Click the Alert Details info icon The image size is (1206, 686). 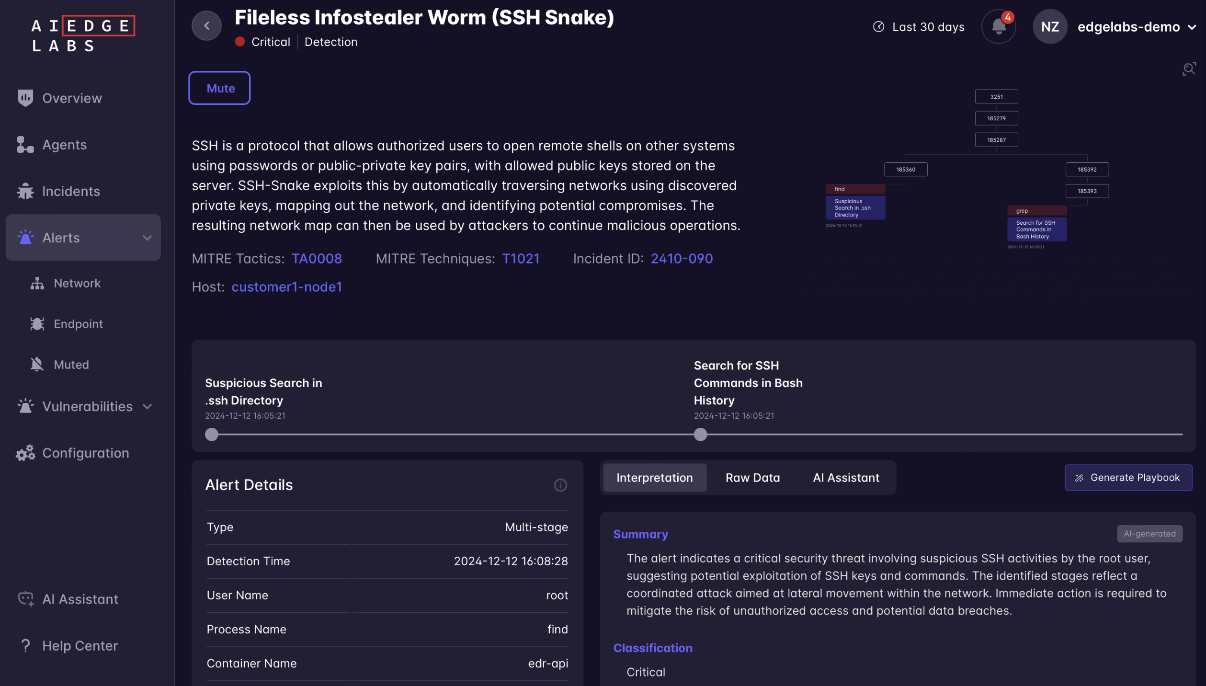point(560,485)
